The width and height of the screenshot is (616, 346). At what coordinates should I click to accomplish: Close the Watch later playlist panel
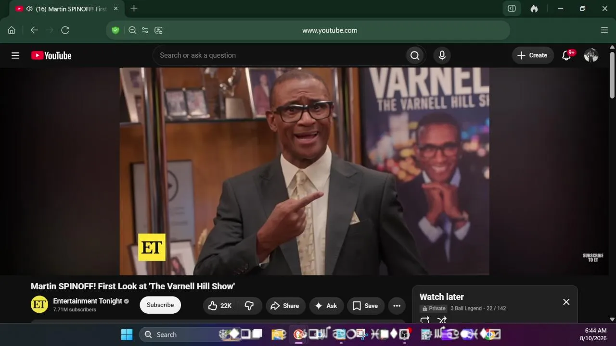(x=566, y=302)
